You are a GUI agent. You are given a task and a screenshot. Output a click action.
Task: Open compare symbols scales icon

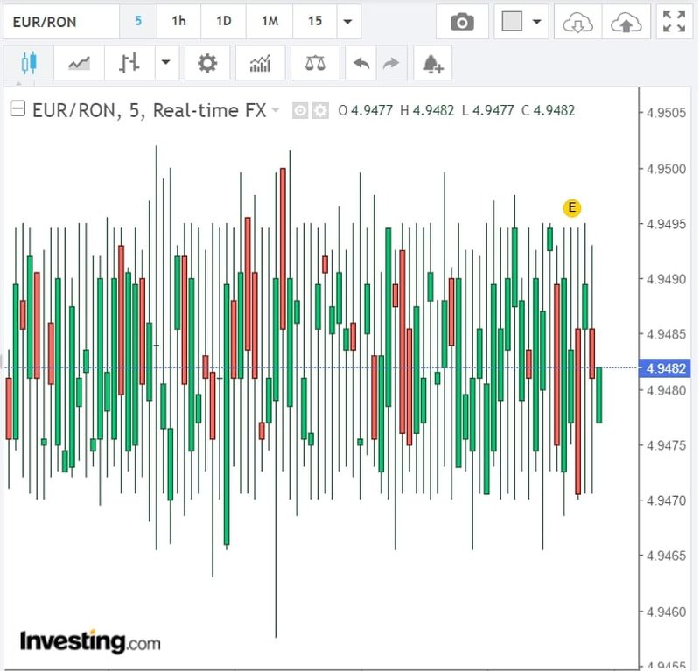click(315, 63)
